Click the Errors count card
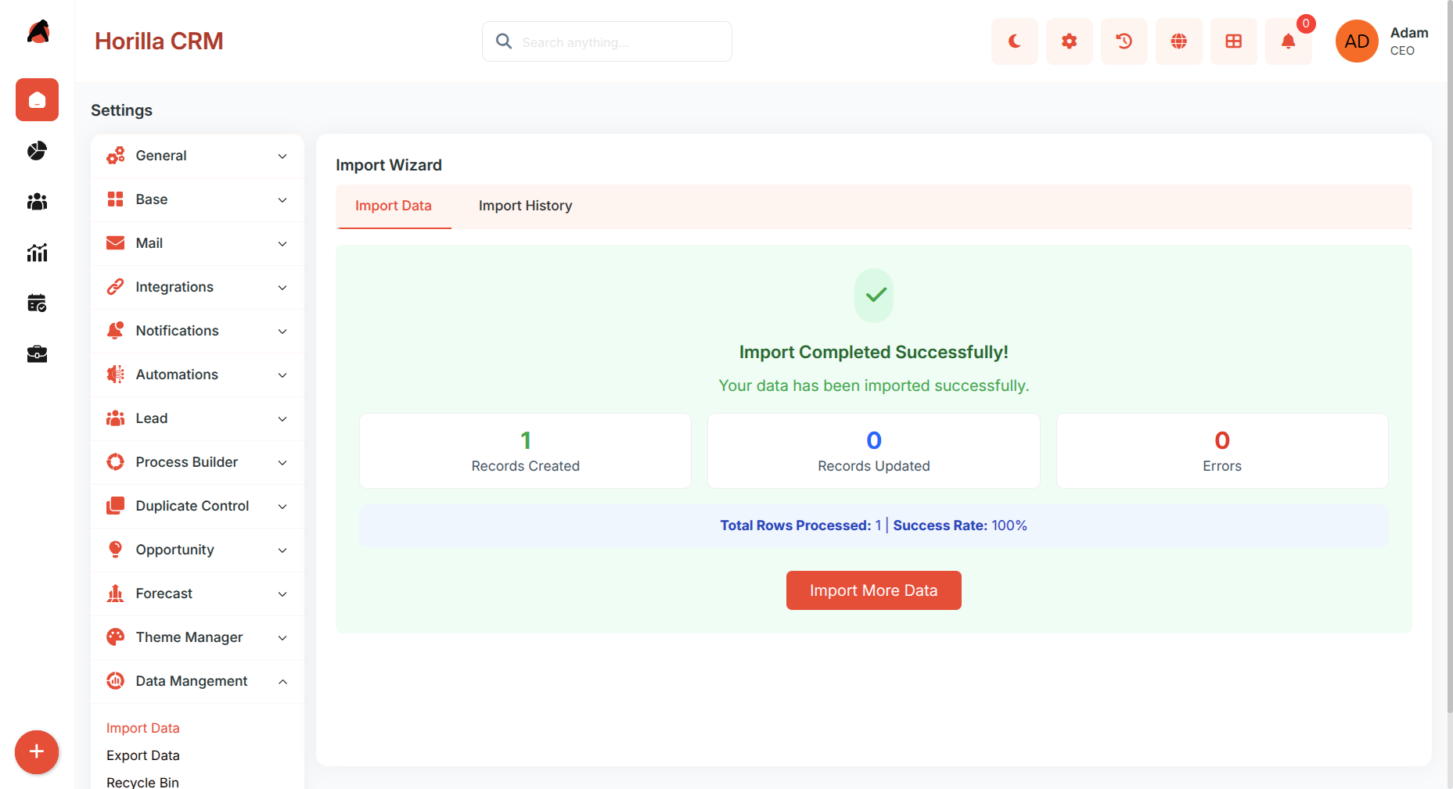 point(1222,451)
